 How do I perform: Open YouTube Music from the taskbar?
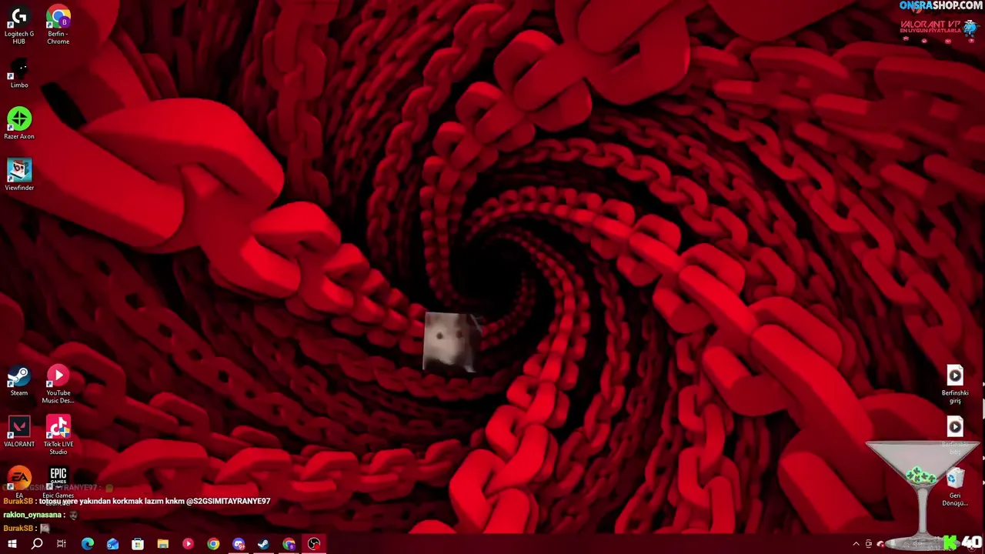coord(188,544)
